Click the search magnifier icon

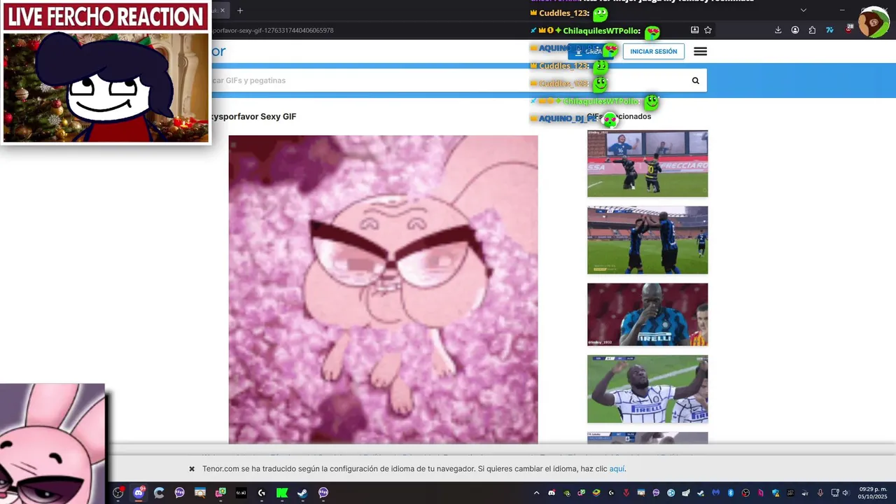coord(695,80)
